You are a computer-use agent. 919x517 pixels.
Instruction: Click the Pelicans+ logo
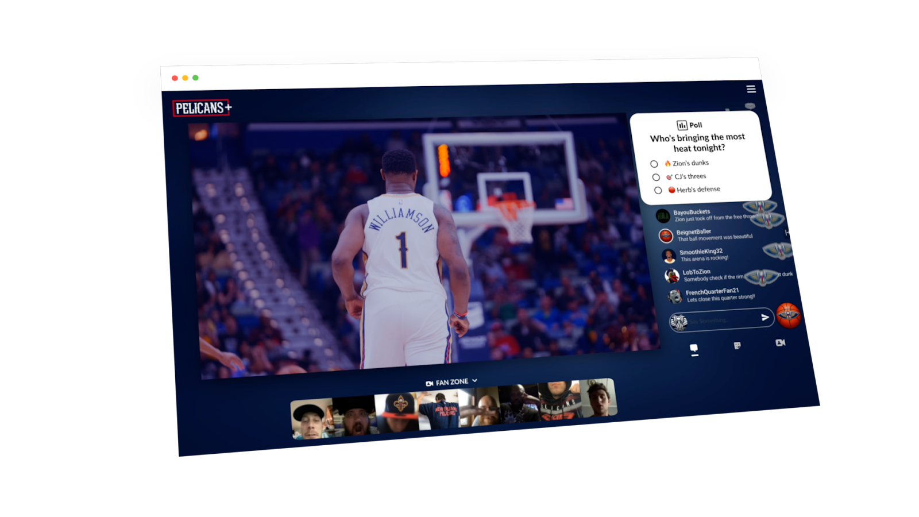[202, 108]
